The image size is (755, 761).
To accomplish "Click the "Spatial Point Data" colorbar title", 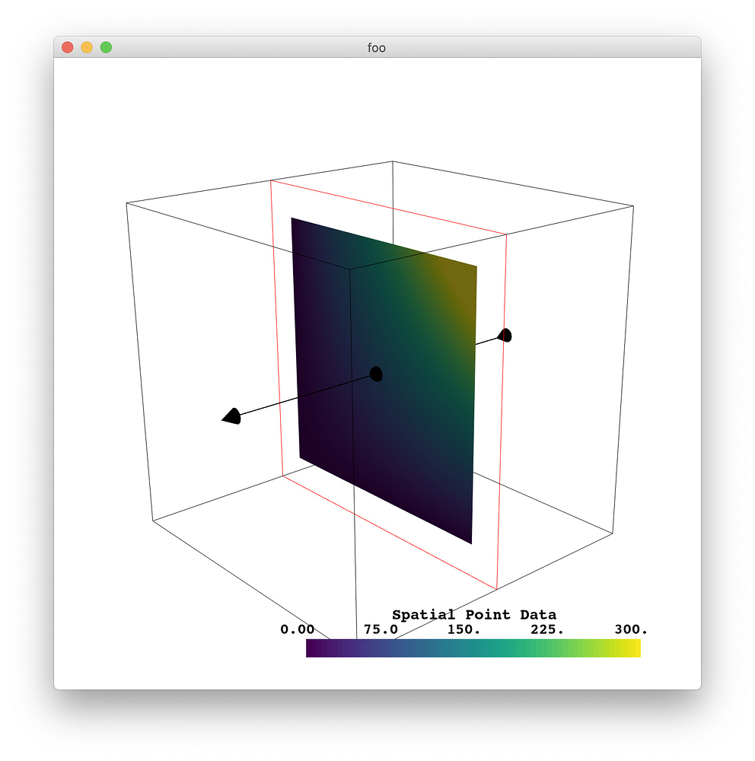I will [x=473, y=614].
